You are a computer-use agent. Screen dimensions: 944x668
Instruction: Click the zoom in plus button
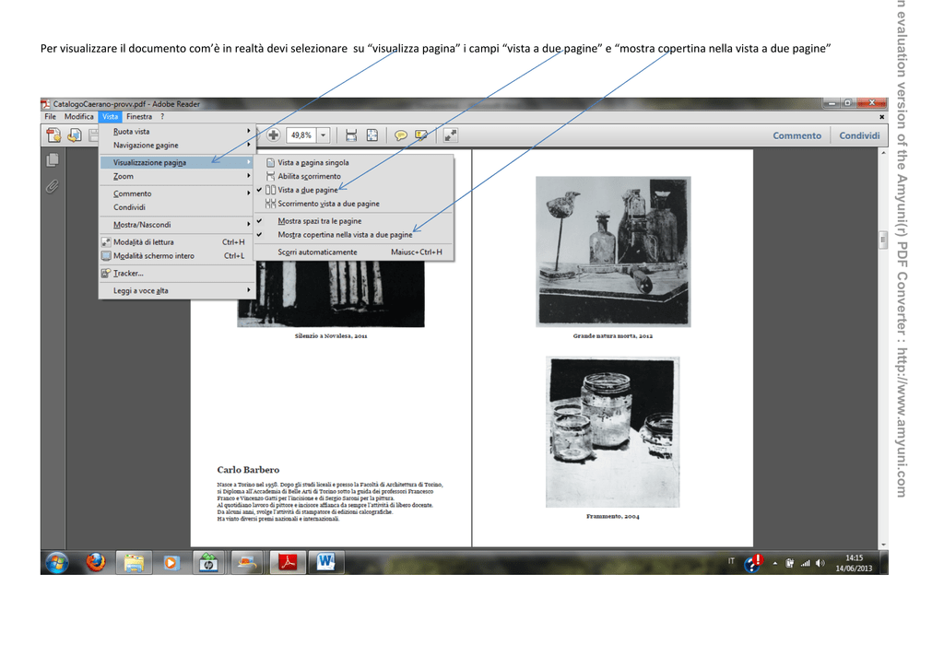pyautogui.click(x=273, y=135)
